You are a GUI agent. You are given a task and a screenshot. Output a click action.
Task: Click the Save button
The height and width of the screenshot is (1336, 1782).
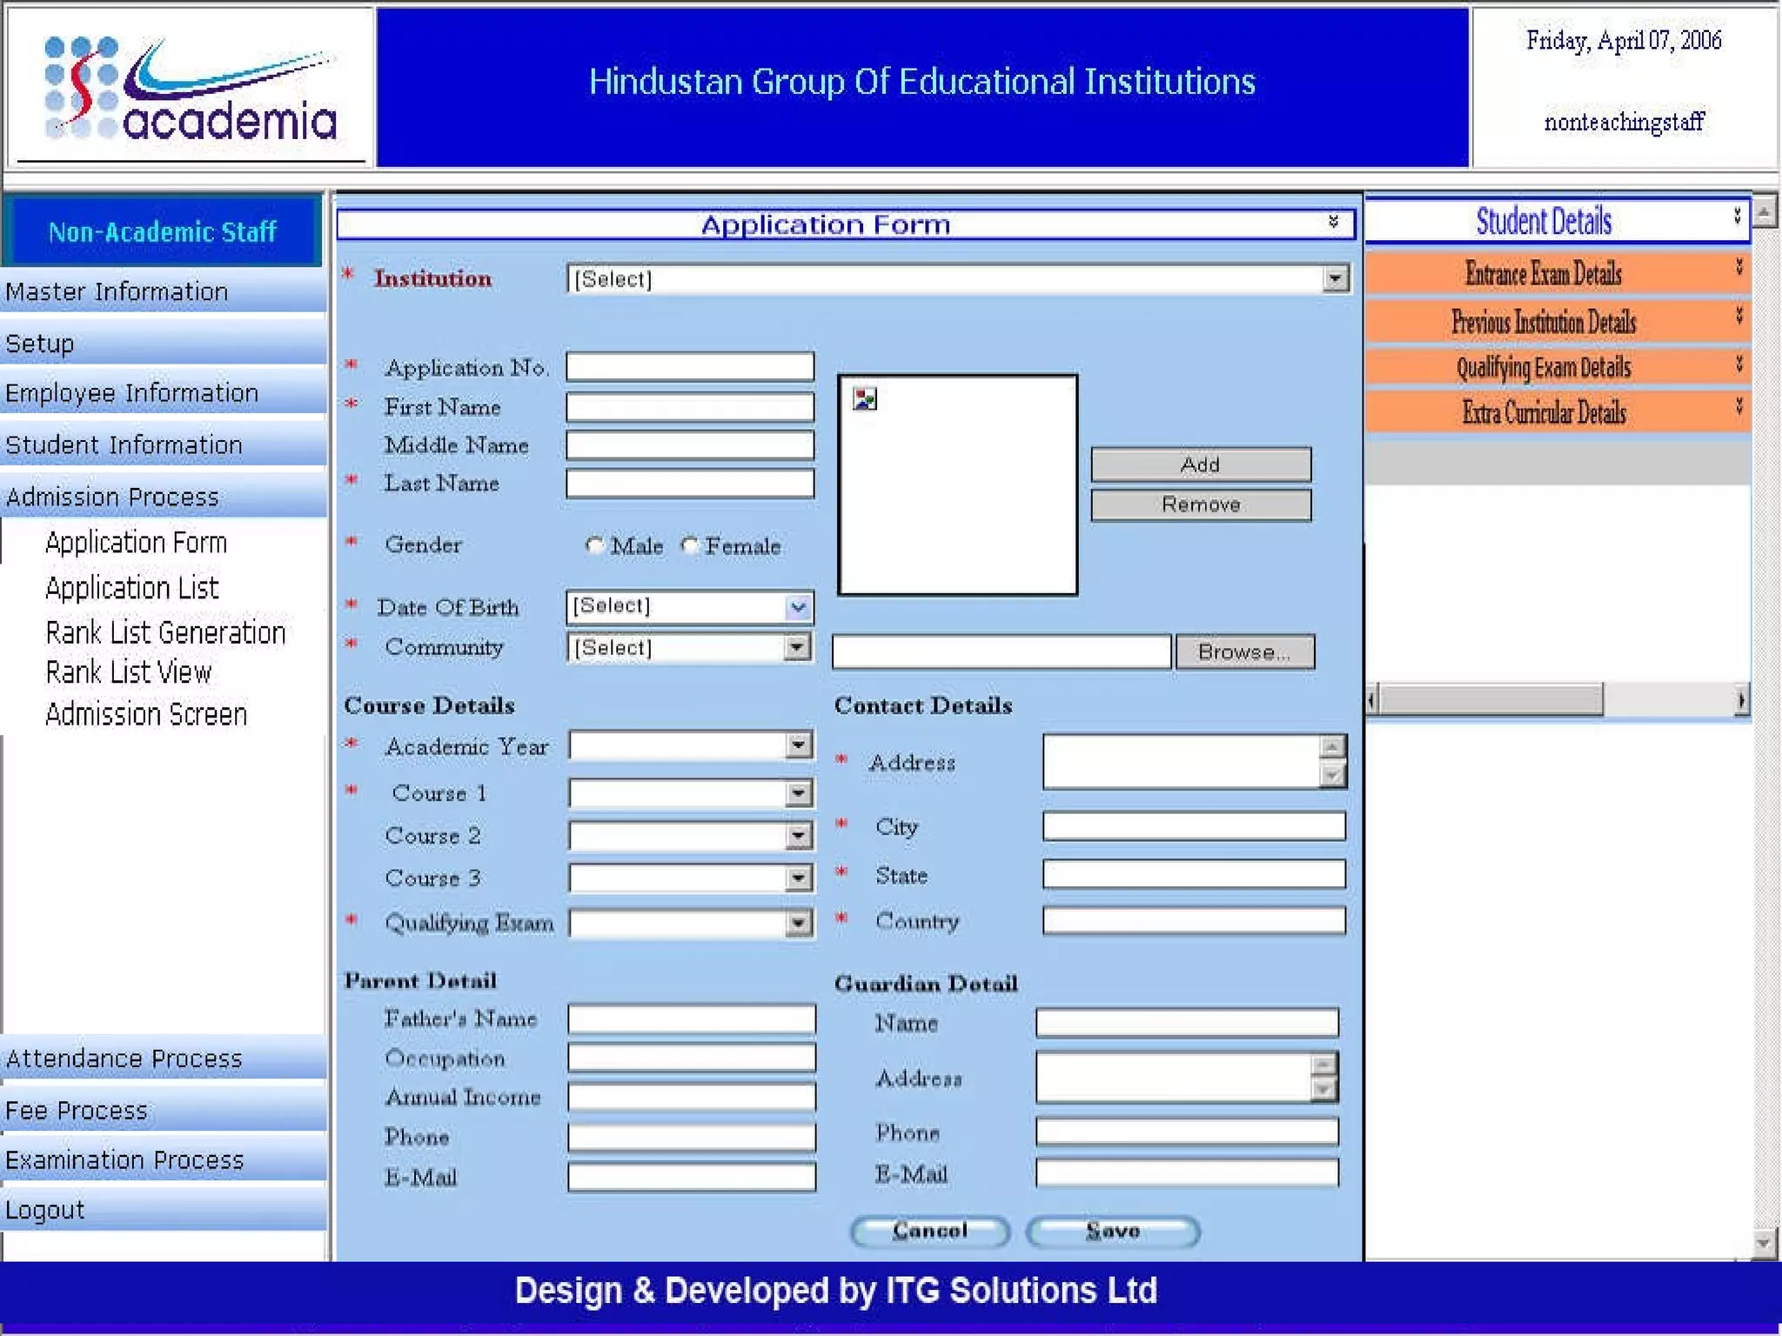click(1112, 1231)
